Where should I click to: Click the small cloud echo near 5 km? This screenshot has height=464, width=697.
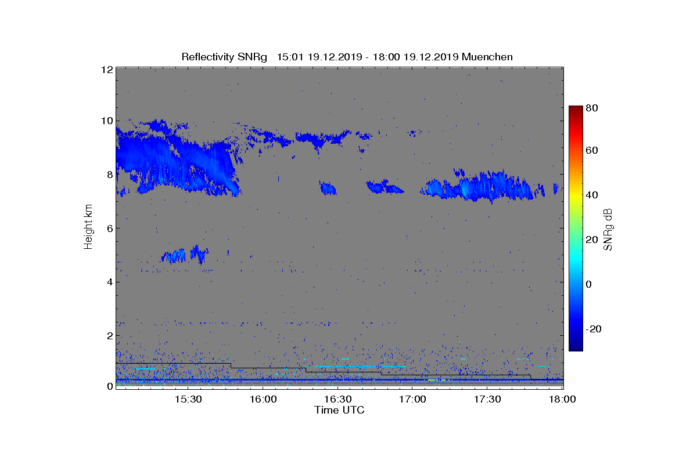(x=185, y=255)
